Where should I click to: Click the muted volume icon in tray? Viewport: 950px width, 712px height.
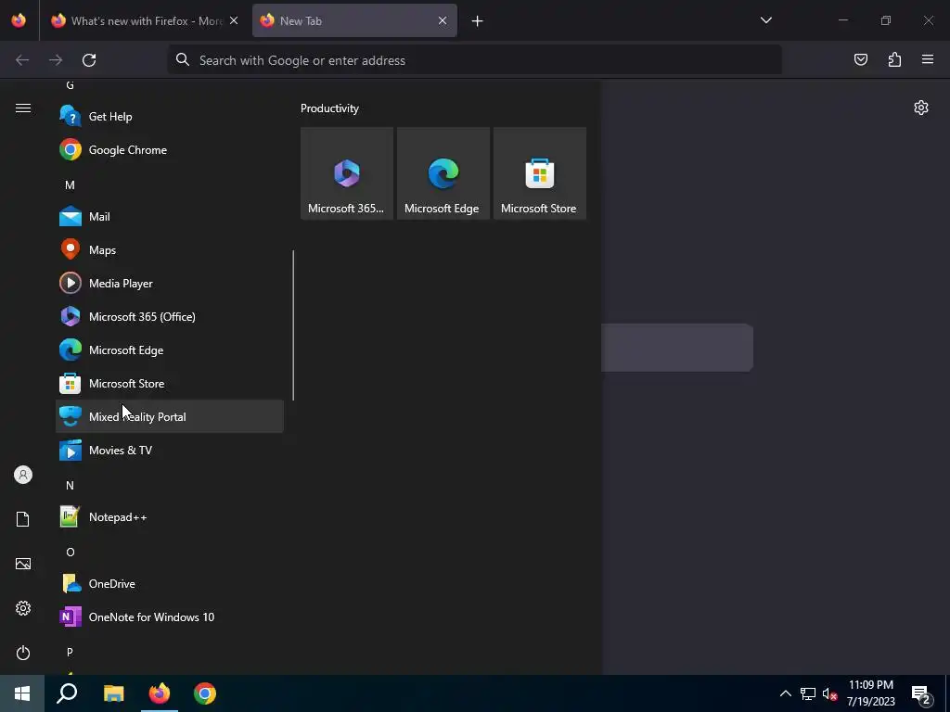[x=829, y=693]
